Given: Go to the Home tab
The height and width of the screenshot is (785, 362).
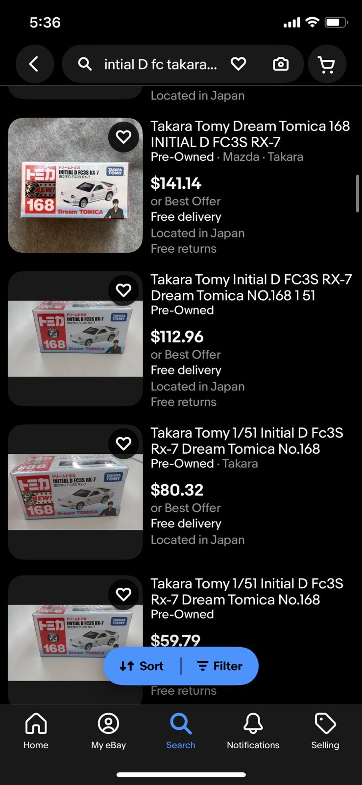Looking at the screenshot, I should point(36,731).
